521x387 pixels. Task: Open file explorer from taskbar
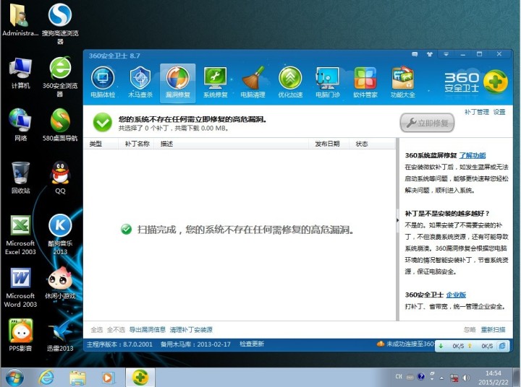tap(77, 378)
